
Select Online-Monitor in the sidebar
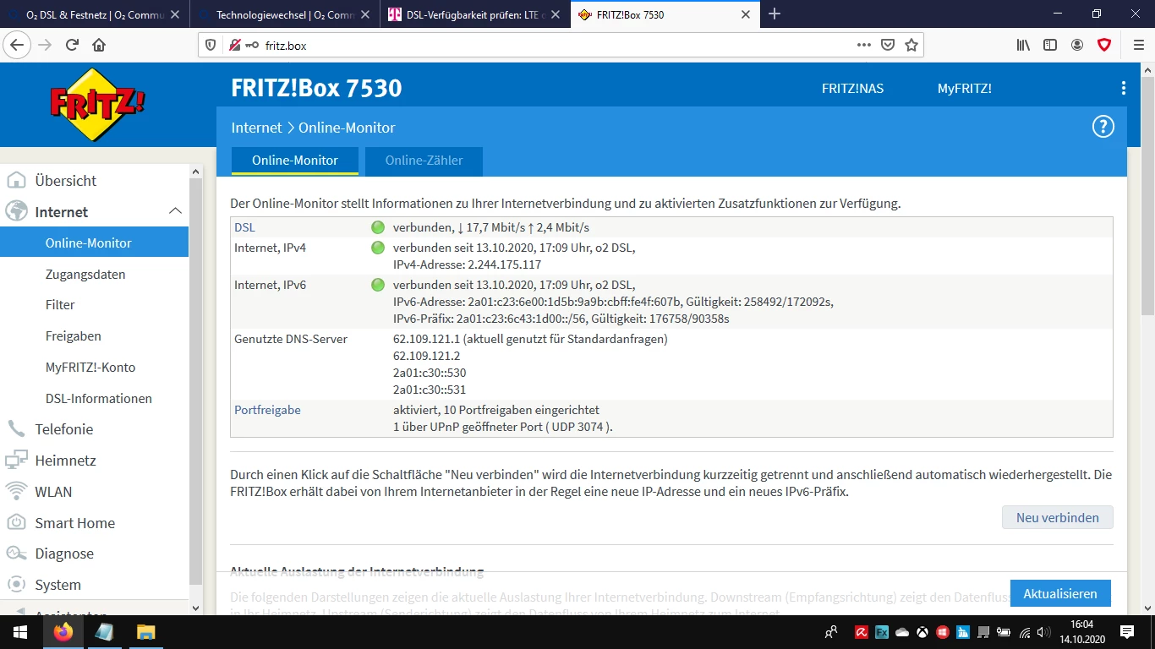[94, 243]
